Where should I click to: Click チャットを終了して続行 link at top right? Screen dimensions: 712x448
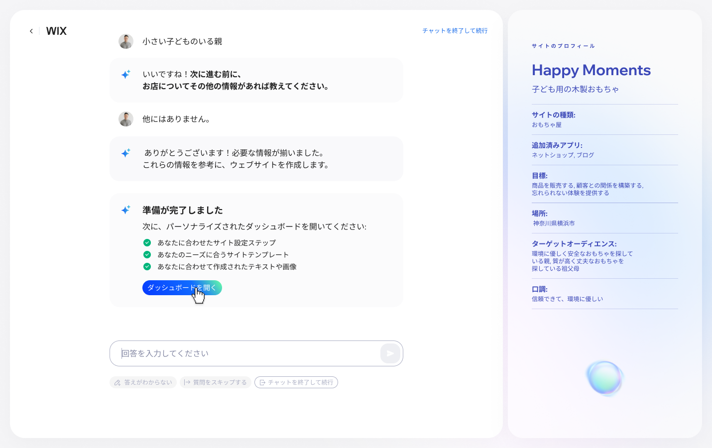click(x=455, y=30)
